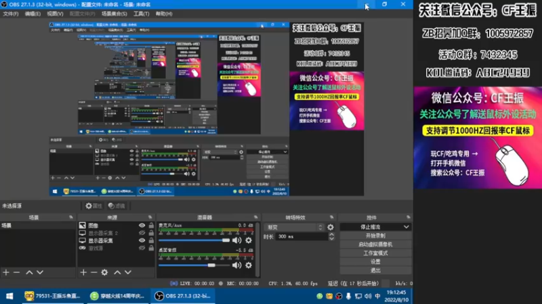This screenshot has width=542, height=304.
Task: Open 视图(V) menu
Action: coord(55,14)
